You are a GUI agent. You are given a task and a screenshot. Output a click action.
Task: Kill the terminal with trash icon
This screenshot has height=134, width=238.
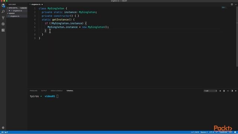(x=224, y=91)
